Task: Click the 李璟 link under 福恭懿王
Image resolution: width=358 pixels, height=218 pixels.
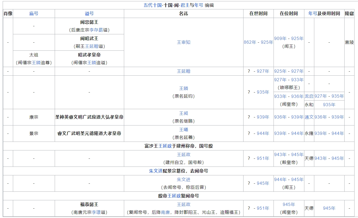Action: coord(96,212)
